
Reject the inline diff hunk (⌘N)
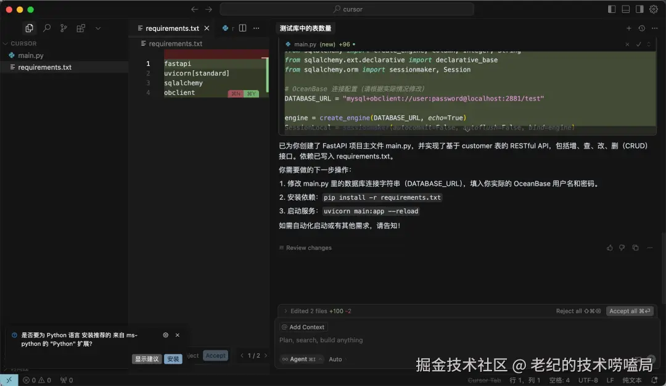click(236, 94)
